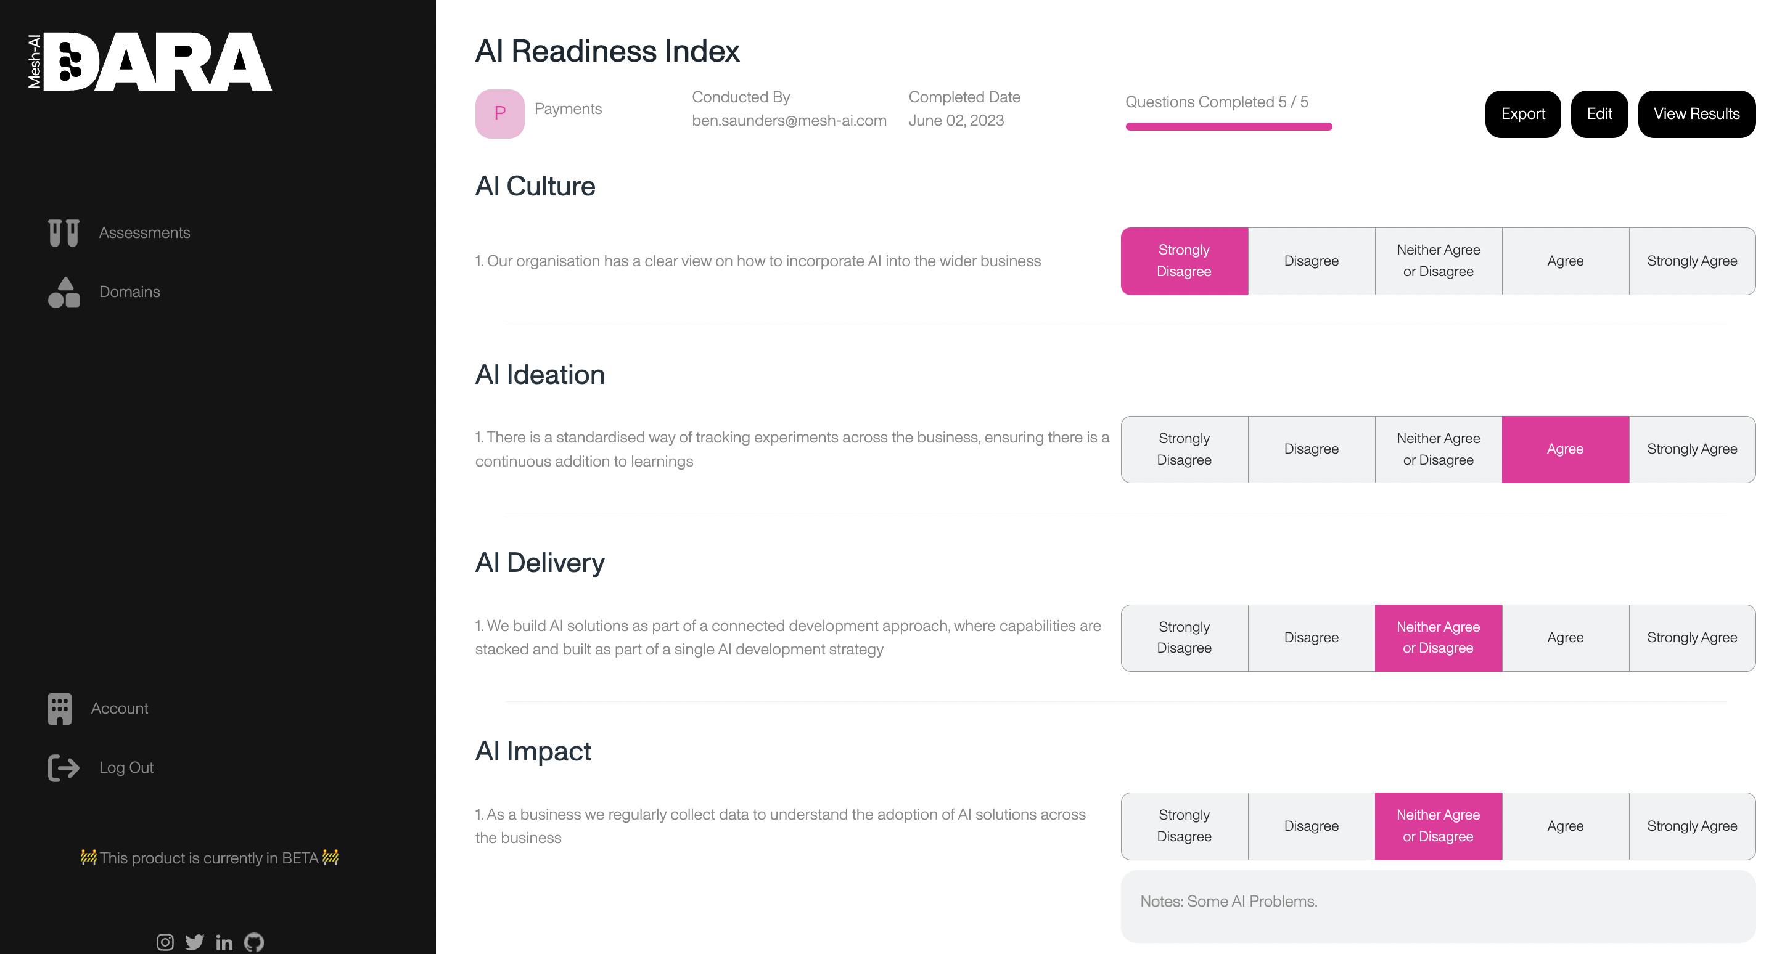Choose Strongly Agree for the AI Ideation question

click(1692, 449)
